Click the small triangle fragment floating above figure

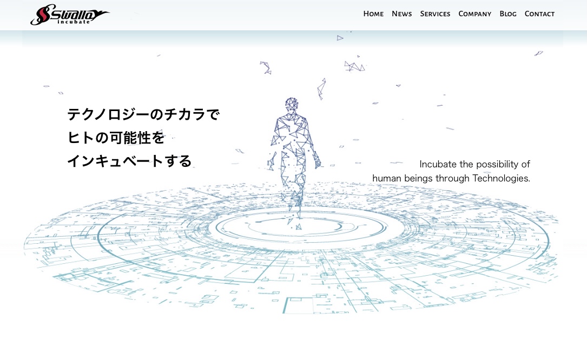pyautogui.click(x=340, y=38)
